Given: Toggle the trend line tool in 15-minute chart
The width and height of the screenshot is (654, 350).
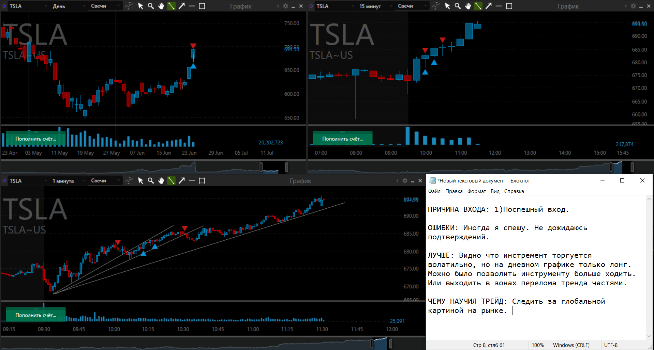Looking at the screenshot, I should click(478, 6).
